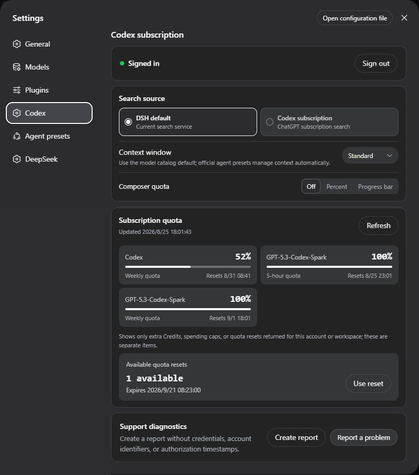
Task: Click the 5-hour quota label
Action: (283, 276)
